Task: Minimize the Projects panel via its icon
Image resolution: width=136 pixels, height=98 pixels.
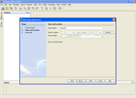Action: point(27,13)
